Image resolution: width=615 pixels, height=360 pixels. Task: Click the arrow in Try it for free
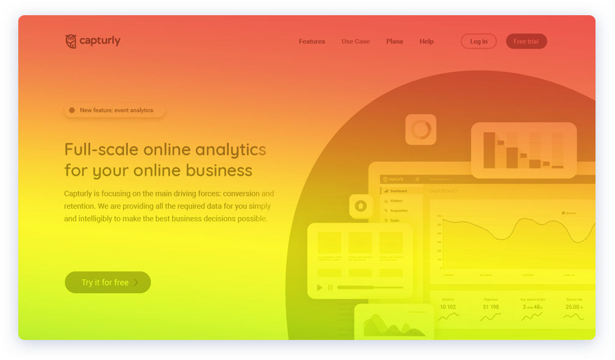click(136, 282)
